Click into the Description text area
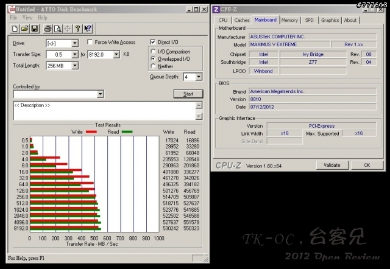Screen dimensions: 390x269 [x=104, y=111]
